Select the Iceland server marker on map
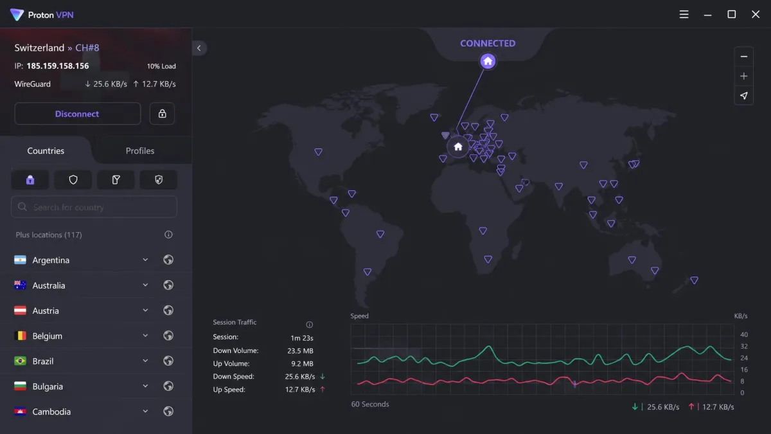Viewport: 771px width, 434px height. click(x=434, y=118)
